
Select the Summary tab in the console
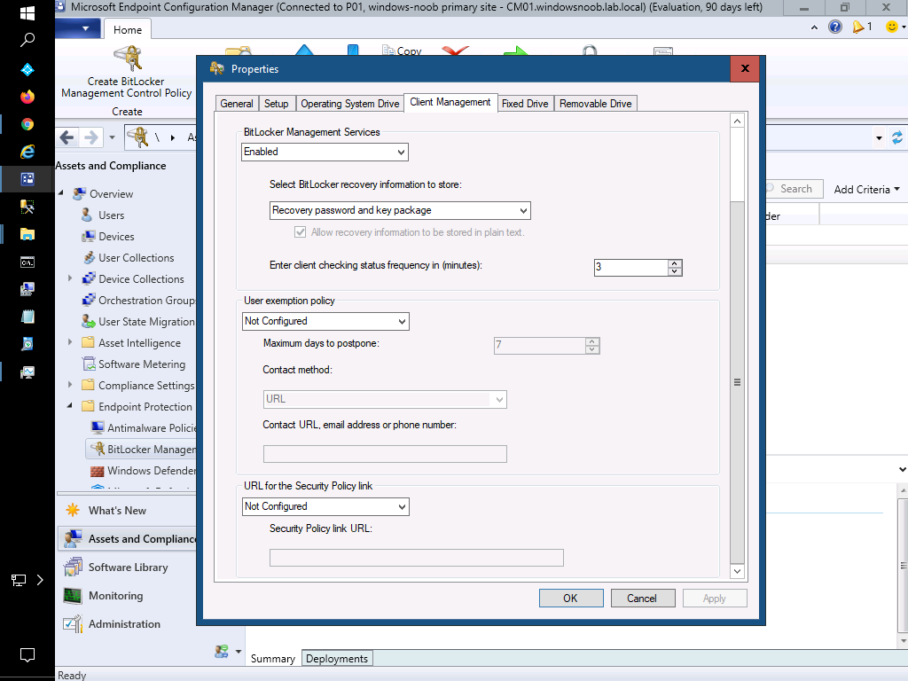click(x=273, y=659)
